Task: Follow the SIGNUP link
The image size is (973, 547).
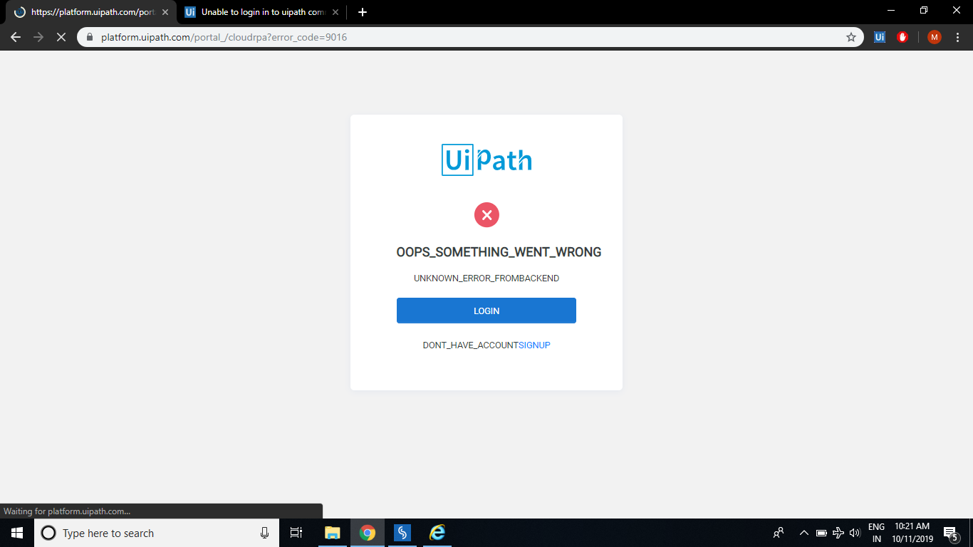Action: click(x=534, y=345)
